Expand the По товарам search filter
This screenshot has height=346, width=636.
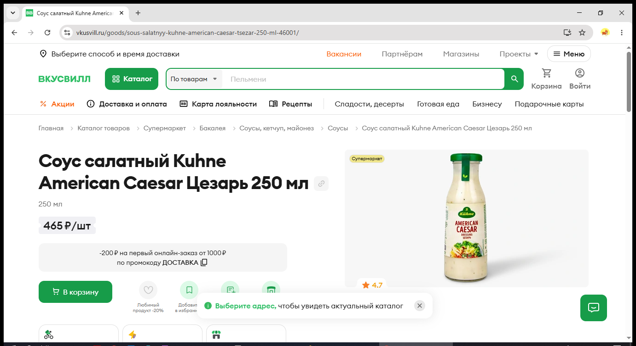coord(194,79)
